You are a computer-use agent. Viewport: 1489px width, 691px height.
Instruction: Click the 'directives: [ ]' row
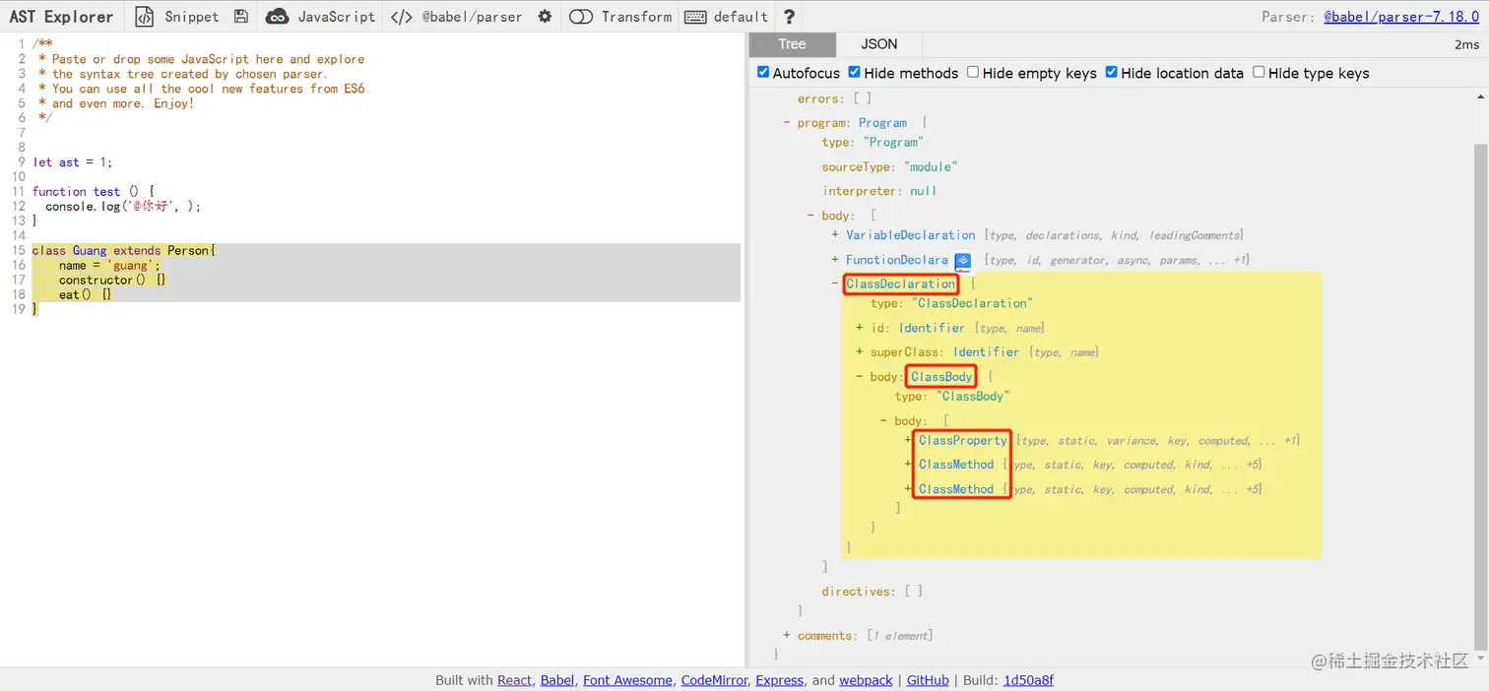point(873,592)
